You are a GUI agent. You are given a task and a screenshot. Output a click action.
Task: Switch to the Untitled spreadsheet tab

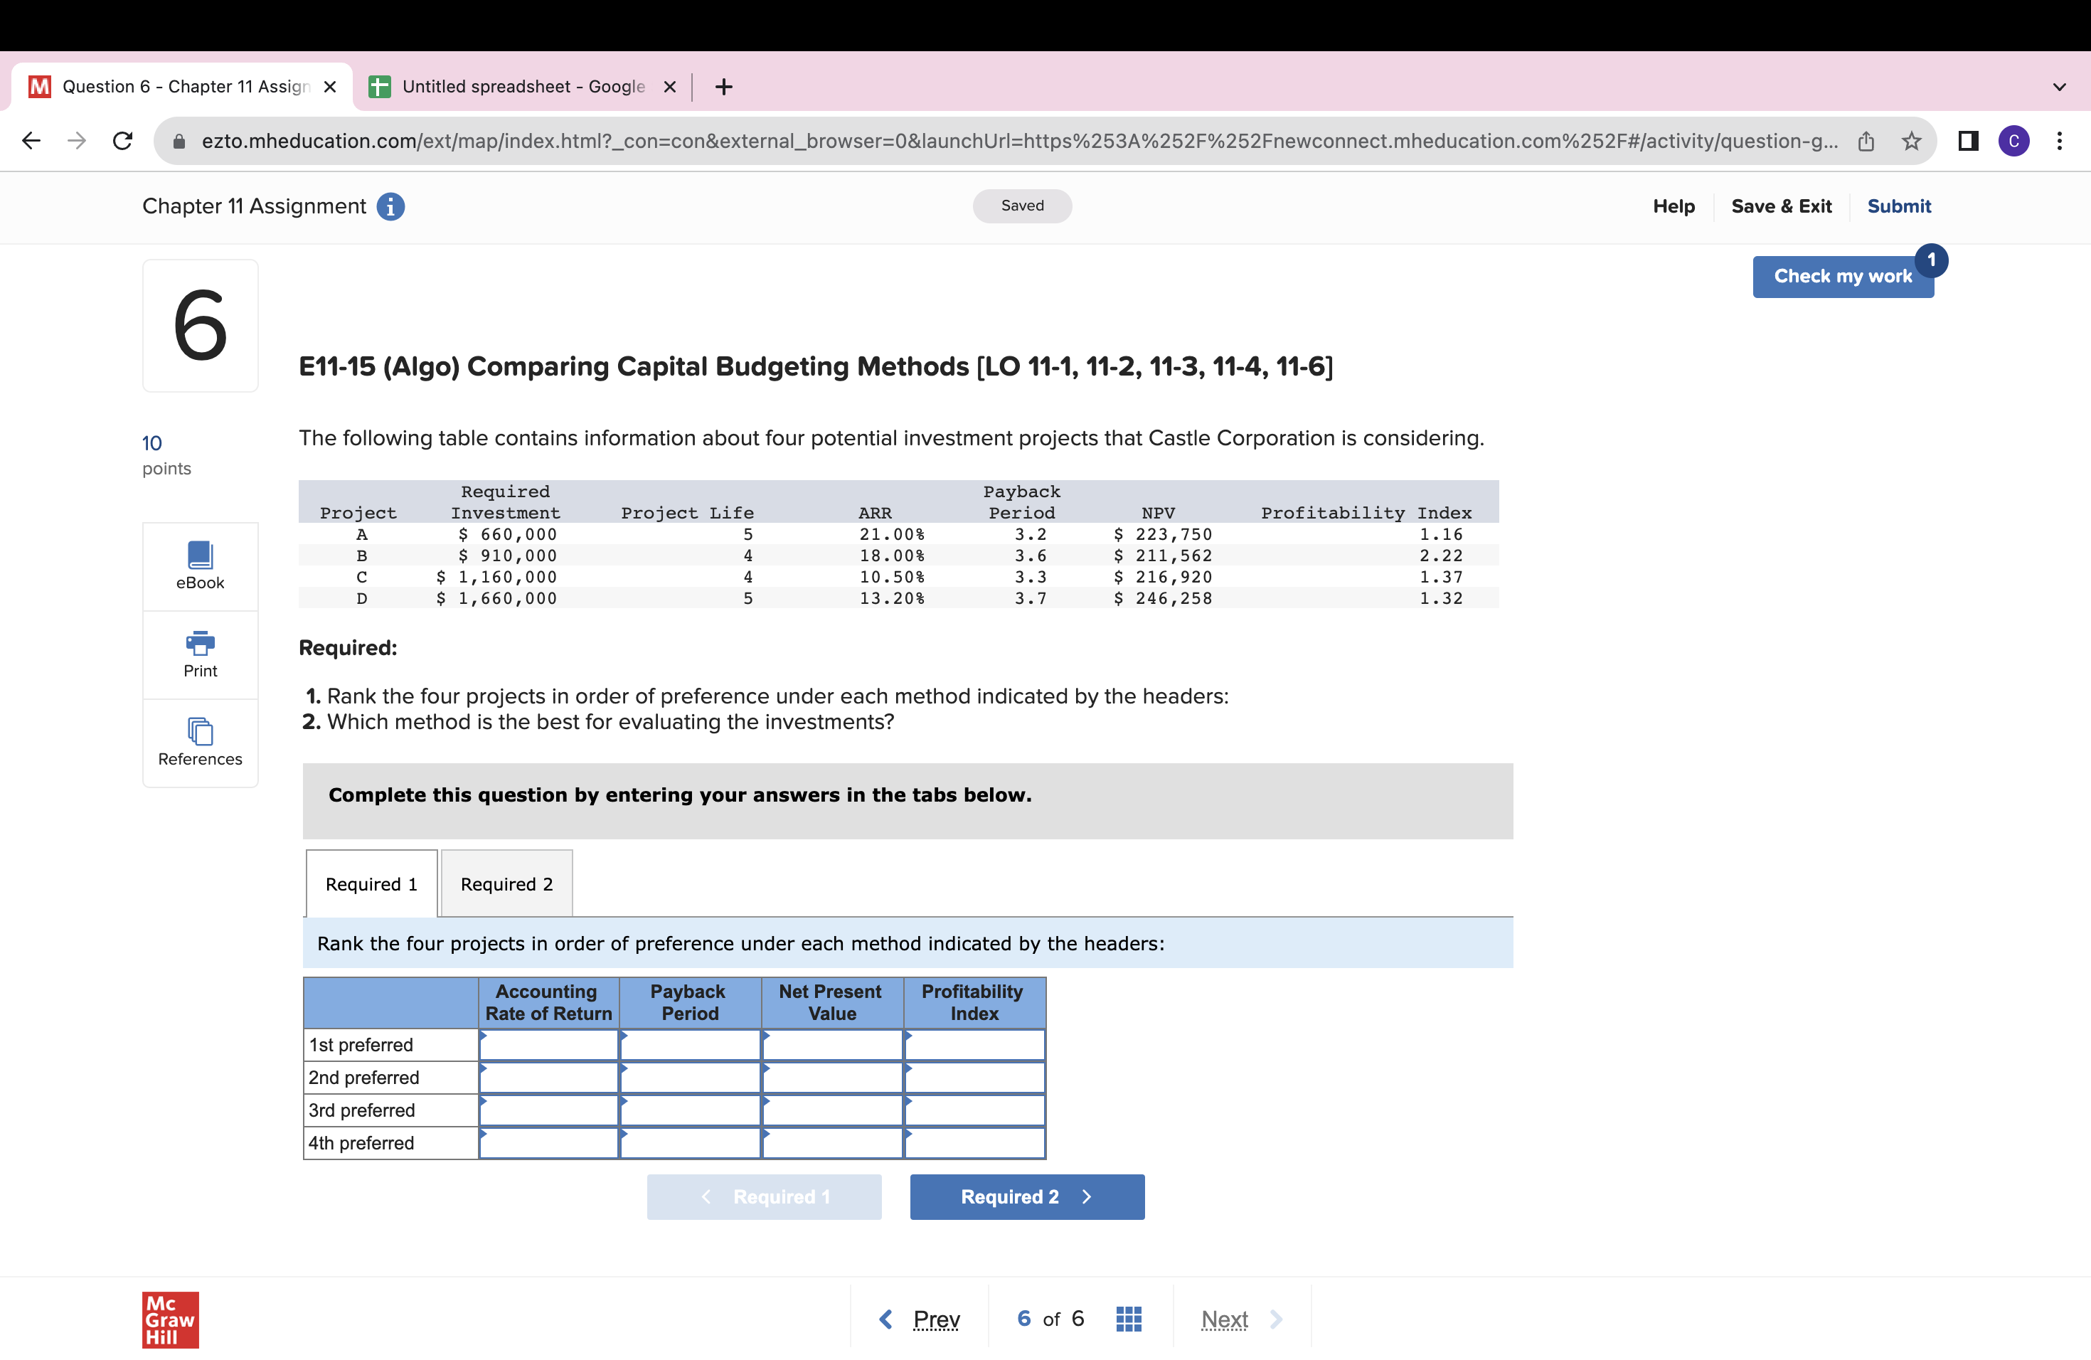point(522,86)
